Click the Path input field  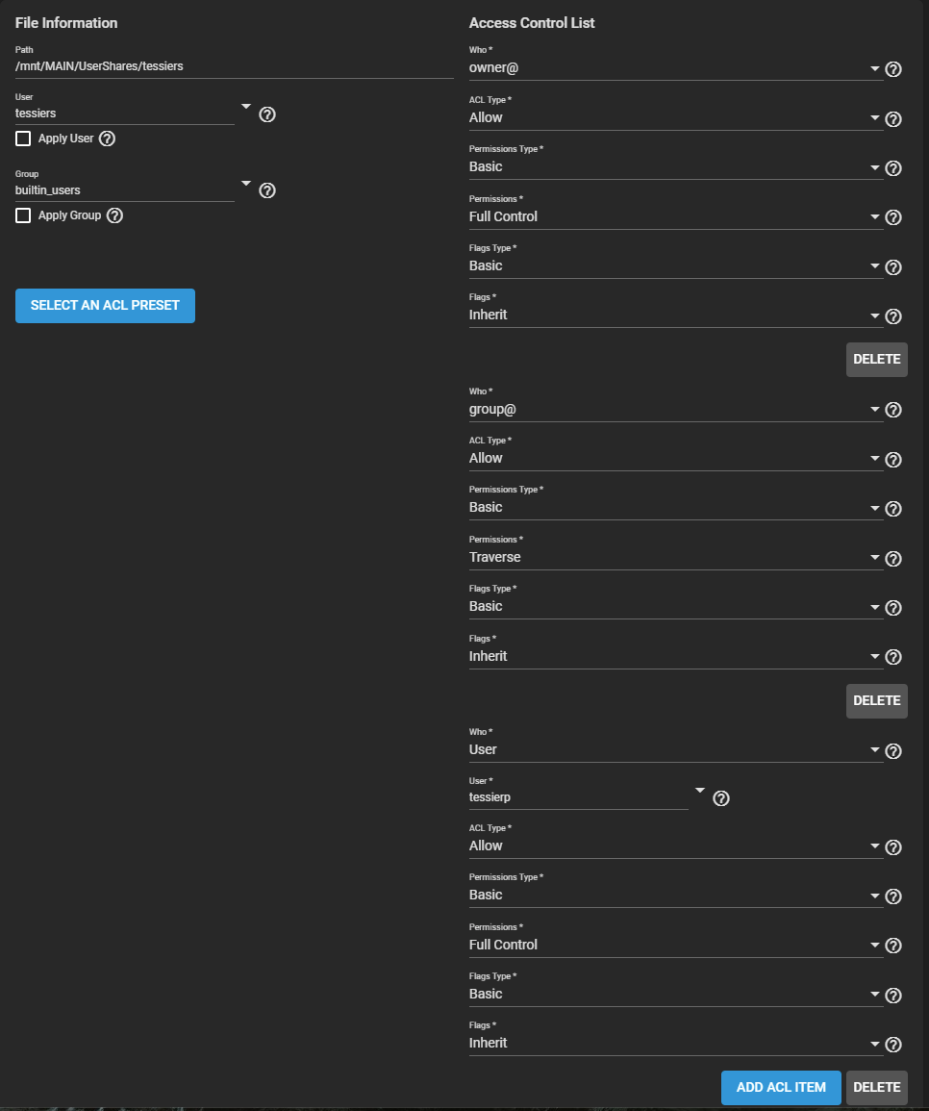234,67
